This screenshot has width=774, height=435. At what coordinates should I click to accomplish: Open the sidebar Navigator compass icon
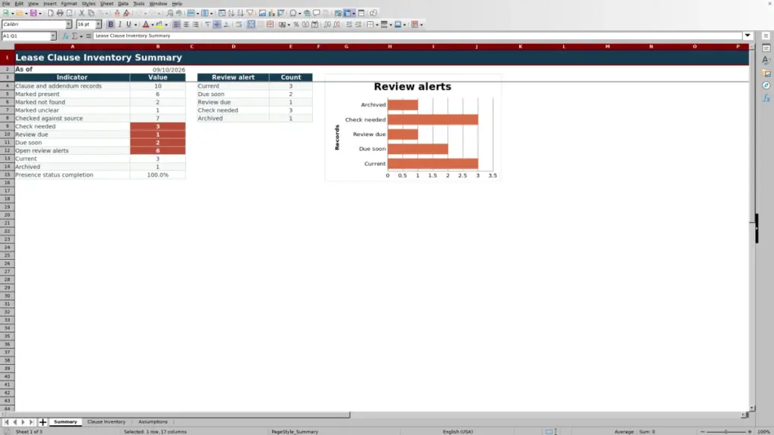click(x=766, y=85)
